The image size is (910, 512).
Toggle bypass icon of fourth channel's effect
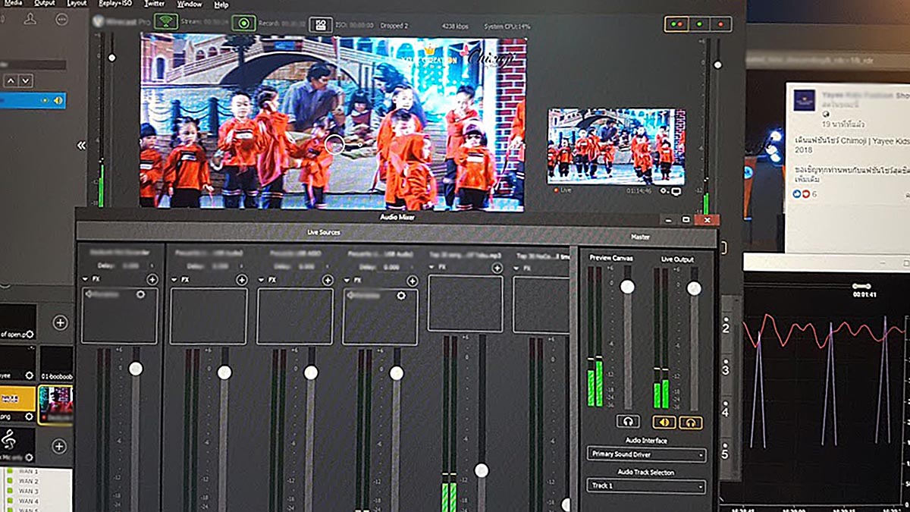pyautogui.click(x=350, y=295)
